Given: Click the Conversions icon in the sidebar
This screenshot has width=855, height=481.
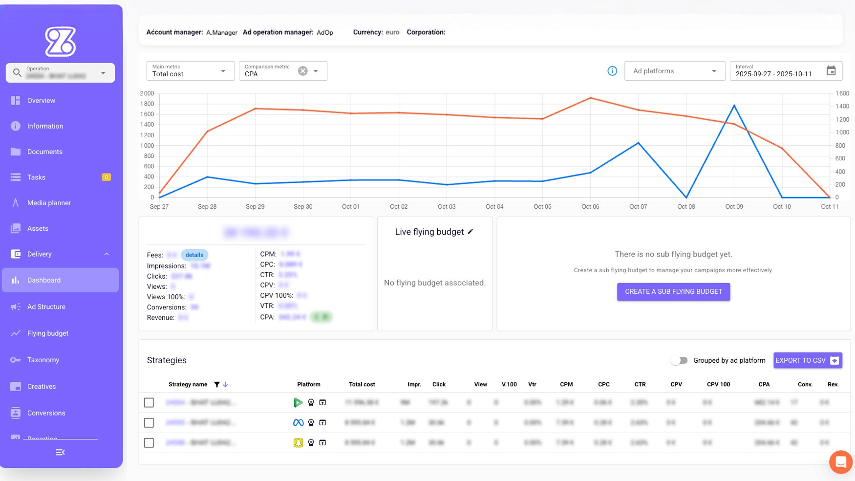Looking at the screenshot, I should pos(16,413).
